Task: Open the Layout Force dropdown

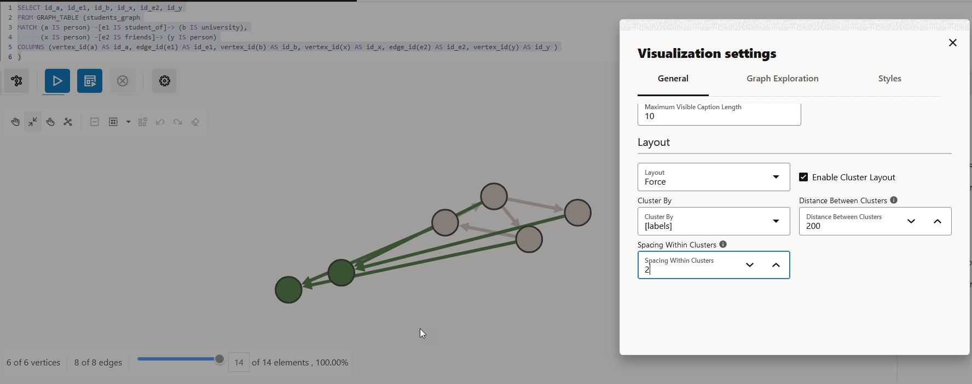Action: 713,177
